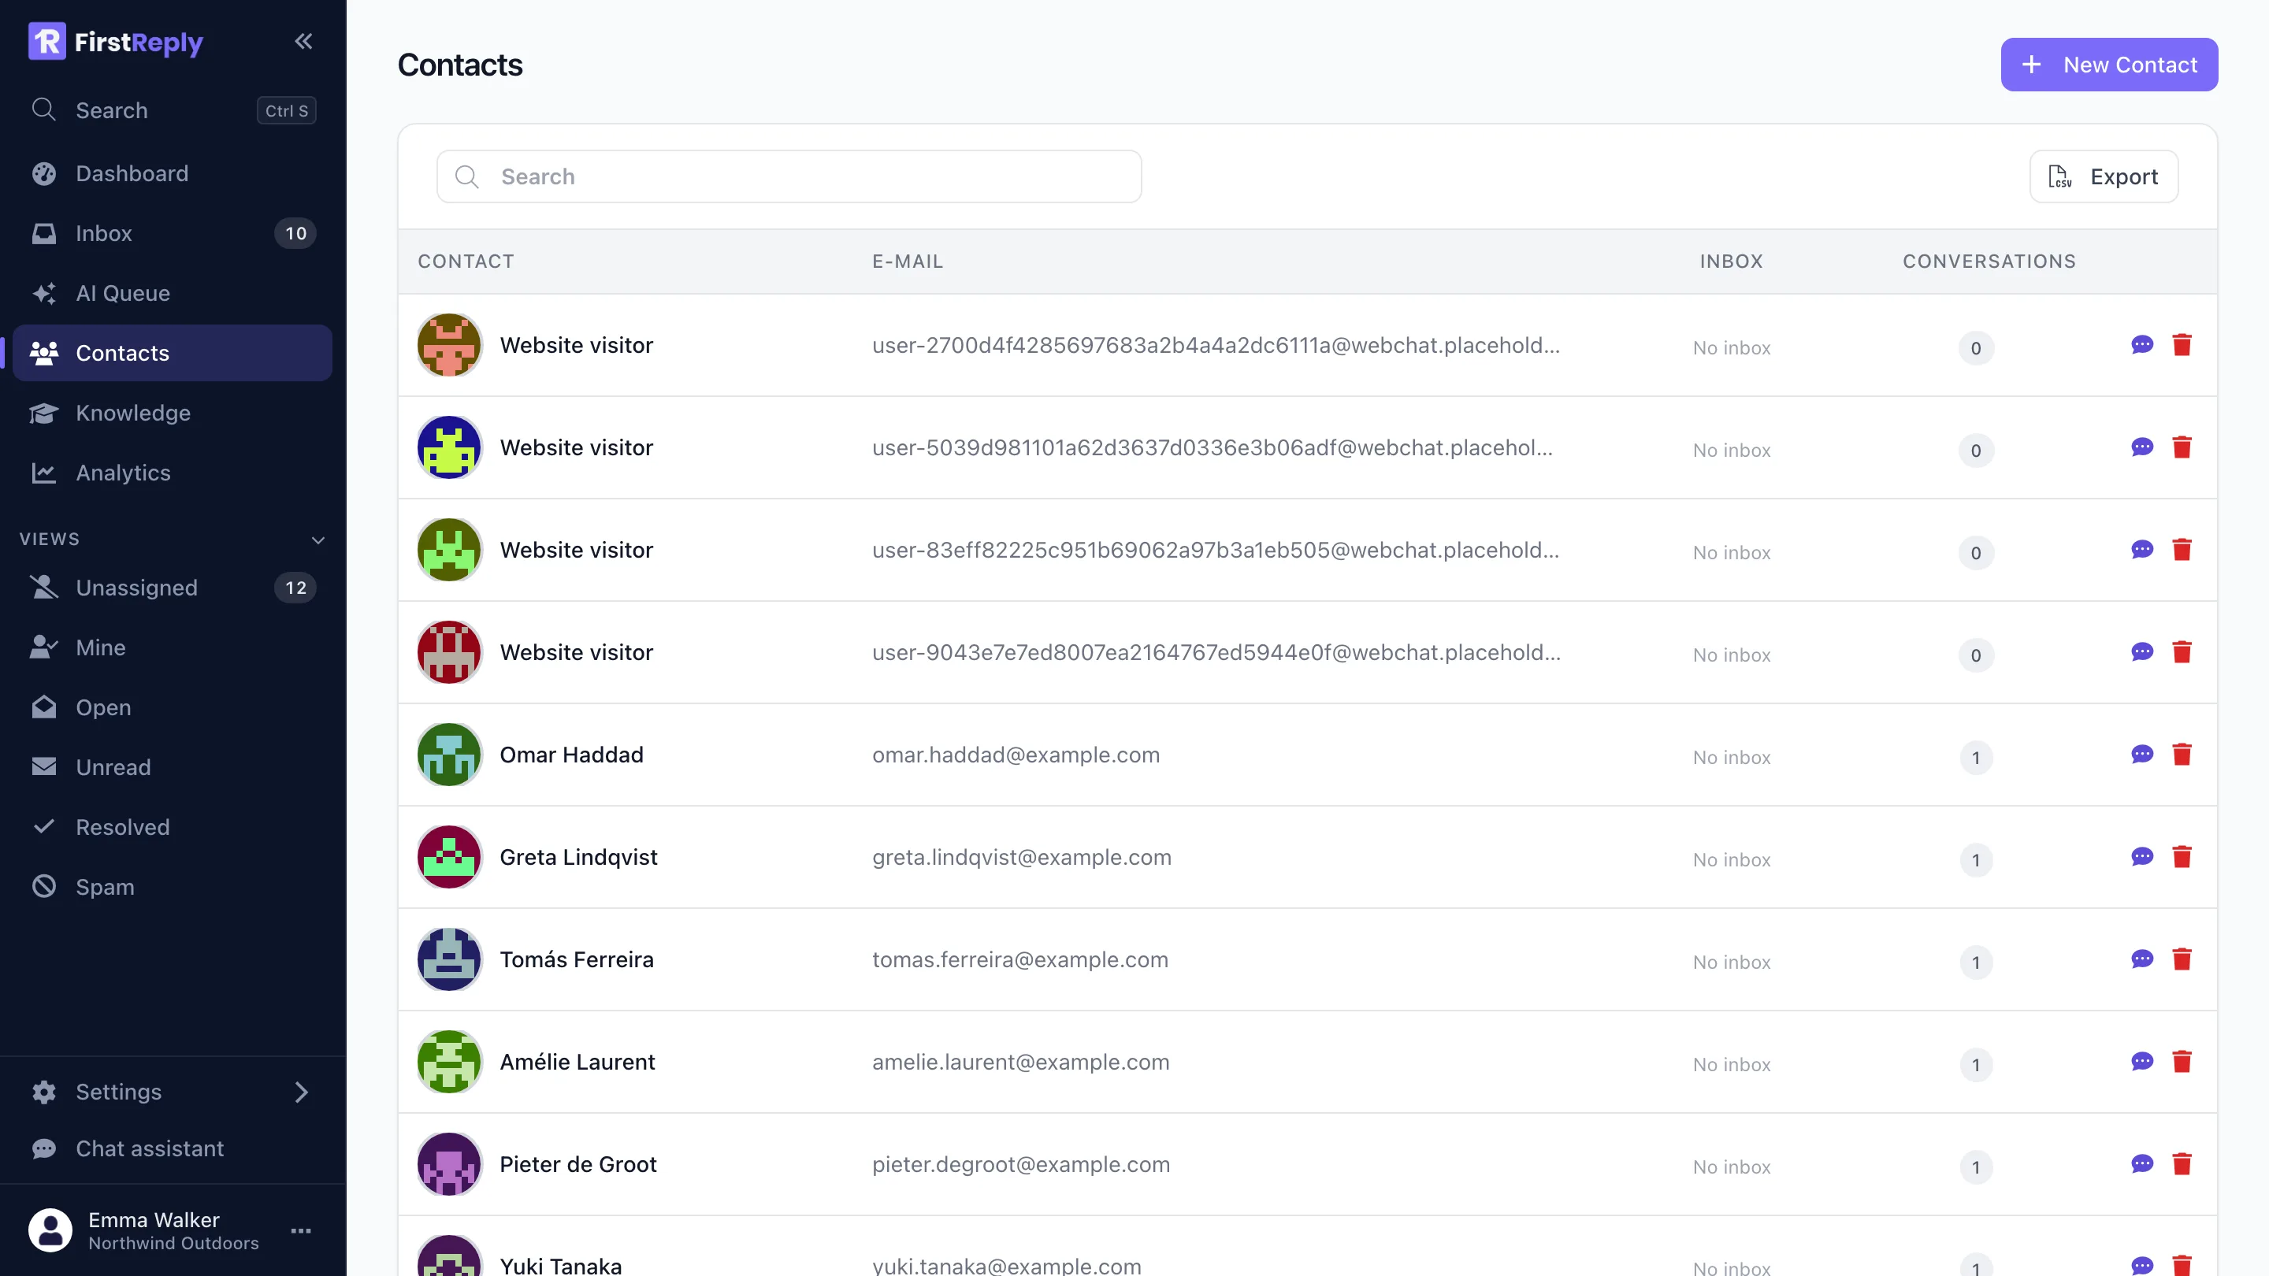The width and height of the screenshot is (2269, 1276).
Task: Click Emma Walker's profile avatar
Action: [x=50, y=1230]
